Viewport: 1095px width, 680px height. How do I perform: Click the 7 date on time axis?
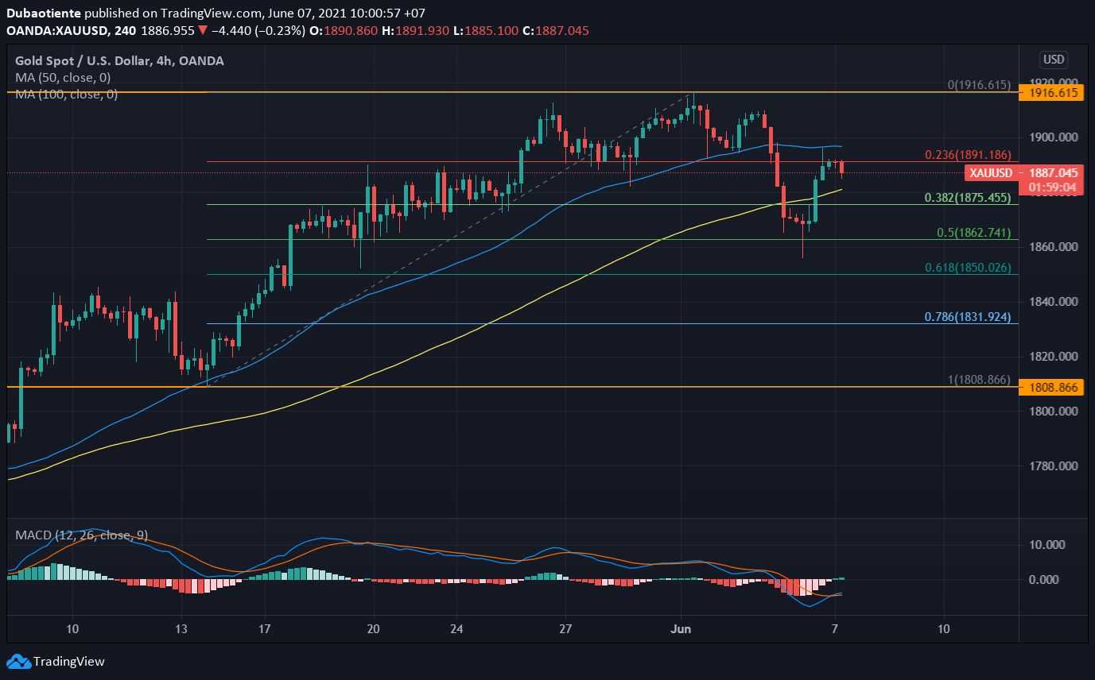(836, 629)
